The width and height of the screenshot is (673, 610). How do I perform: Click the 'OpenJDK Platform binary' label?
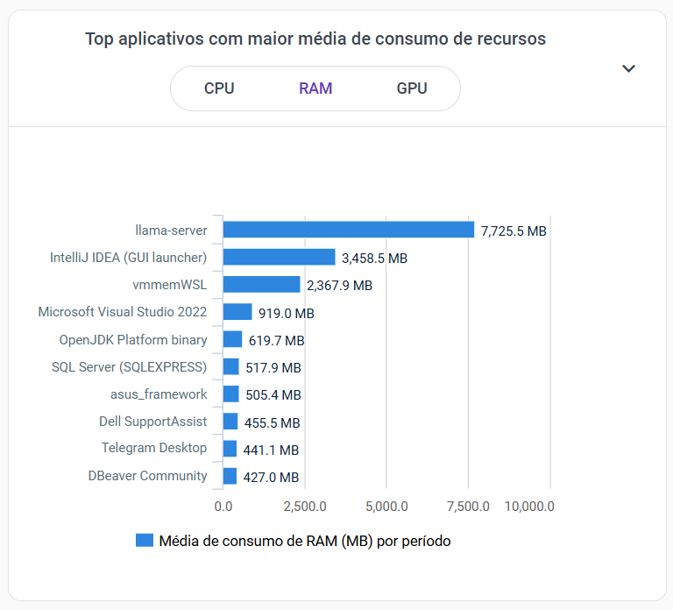pos(133,339)
